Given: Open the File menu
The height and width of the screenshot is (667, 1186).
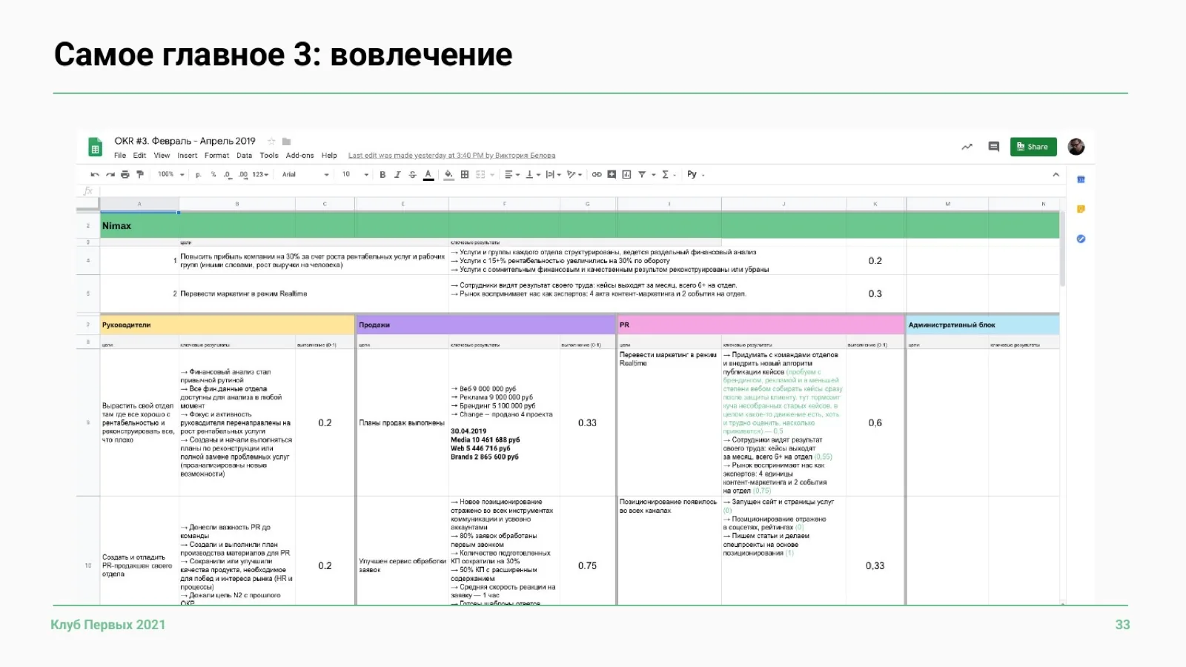Looking at the screenshot, I should click(120, 156).
